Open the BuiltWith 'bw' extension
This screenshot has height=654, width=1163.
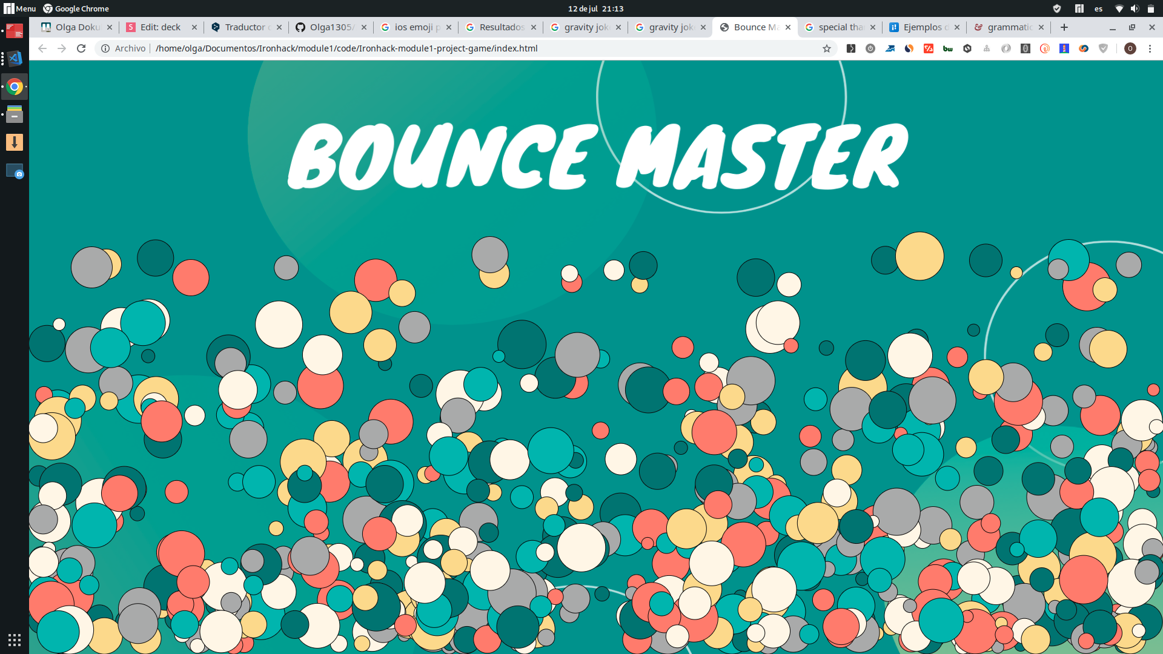pos(948,48)
